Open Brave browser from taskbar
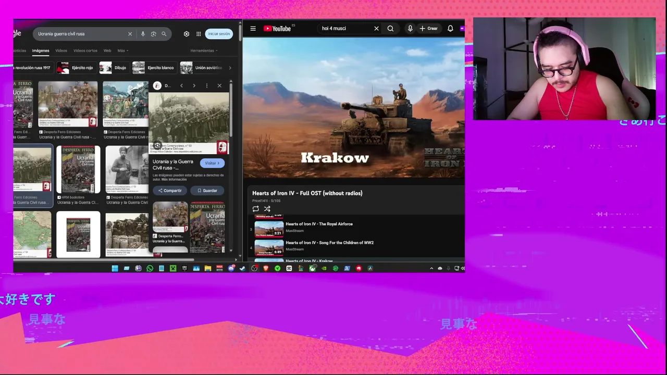This screenshot has height=375, width=667. click(266, 268)
